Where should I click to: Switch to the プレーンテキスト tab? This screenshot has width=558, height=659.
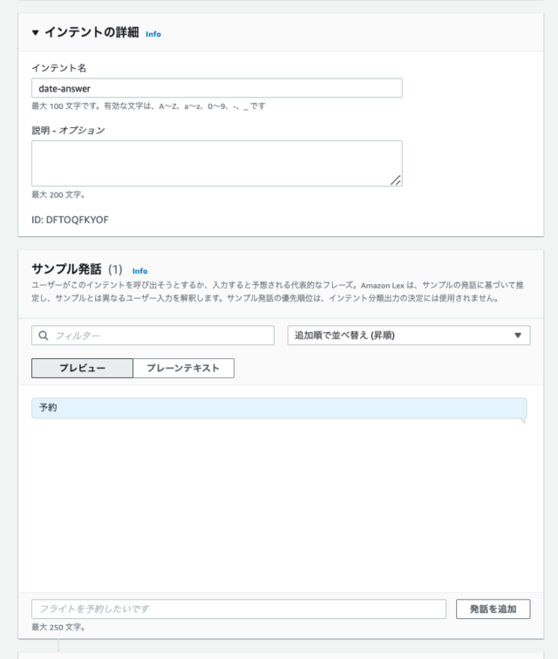(183, 368)
